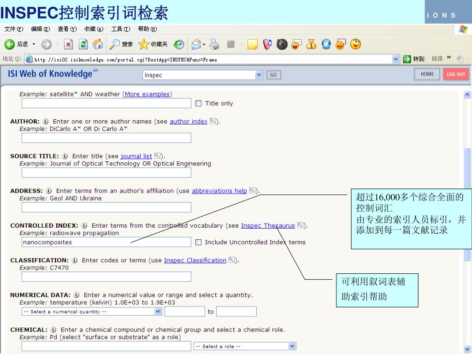Image resolution: width=472 pixels, height=354 pixels.
Task: Open the 文件(F) menu
Action: 14,29
